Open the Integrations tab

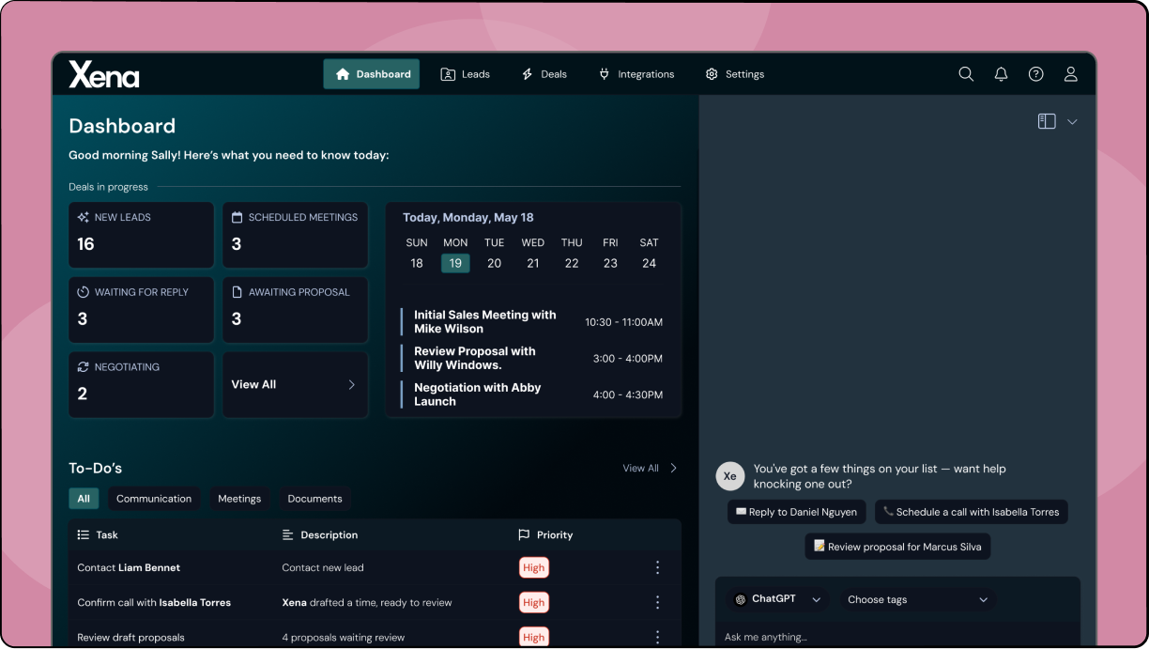(x=636, y=73)
